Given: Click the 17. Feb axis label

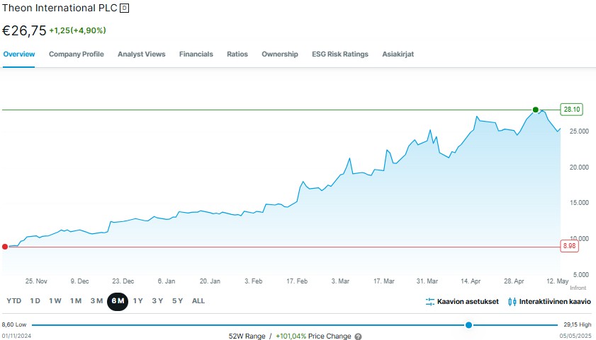Looking at the screenshot, I should pos(297,281).
